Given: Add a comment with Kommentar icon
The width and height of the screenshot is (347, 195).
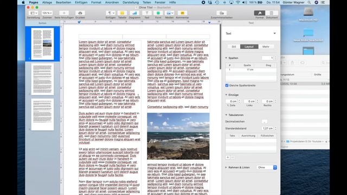Looking at the screenshot, I should coord(182,13).
